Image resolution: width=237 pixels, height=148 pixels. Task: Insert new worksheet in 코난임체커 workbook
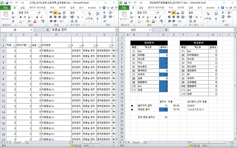145,142
